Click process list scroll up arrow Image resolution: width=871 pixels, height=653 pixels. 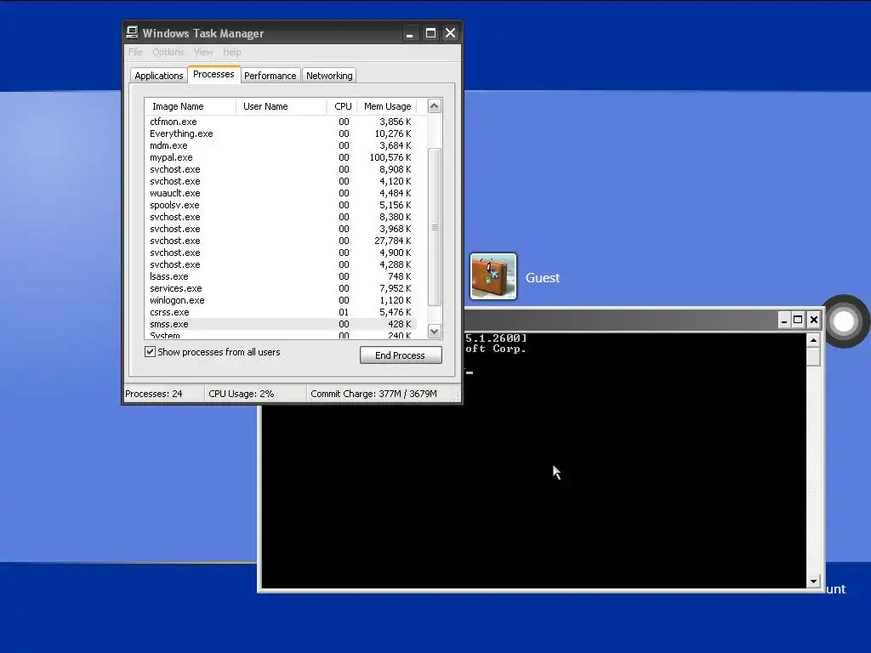(435, 106)
